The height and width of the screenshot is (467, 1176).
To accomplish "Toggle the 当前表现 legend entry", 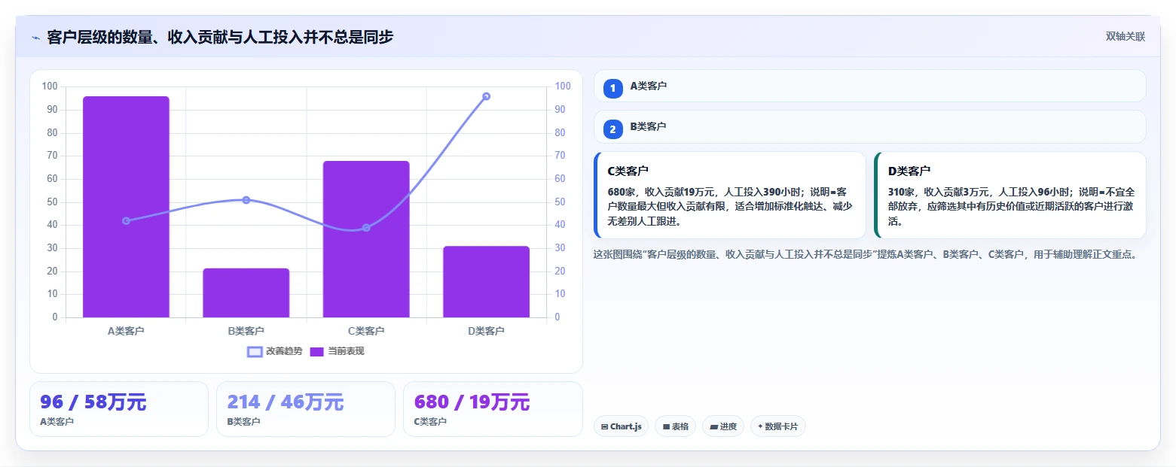I will [x=338, y=351].
